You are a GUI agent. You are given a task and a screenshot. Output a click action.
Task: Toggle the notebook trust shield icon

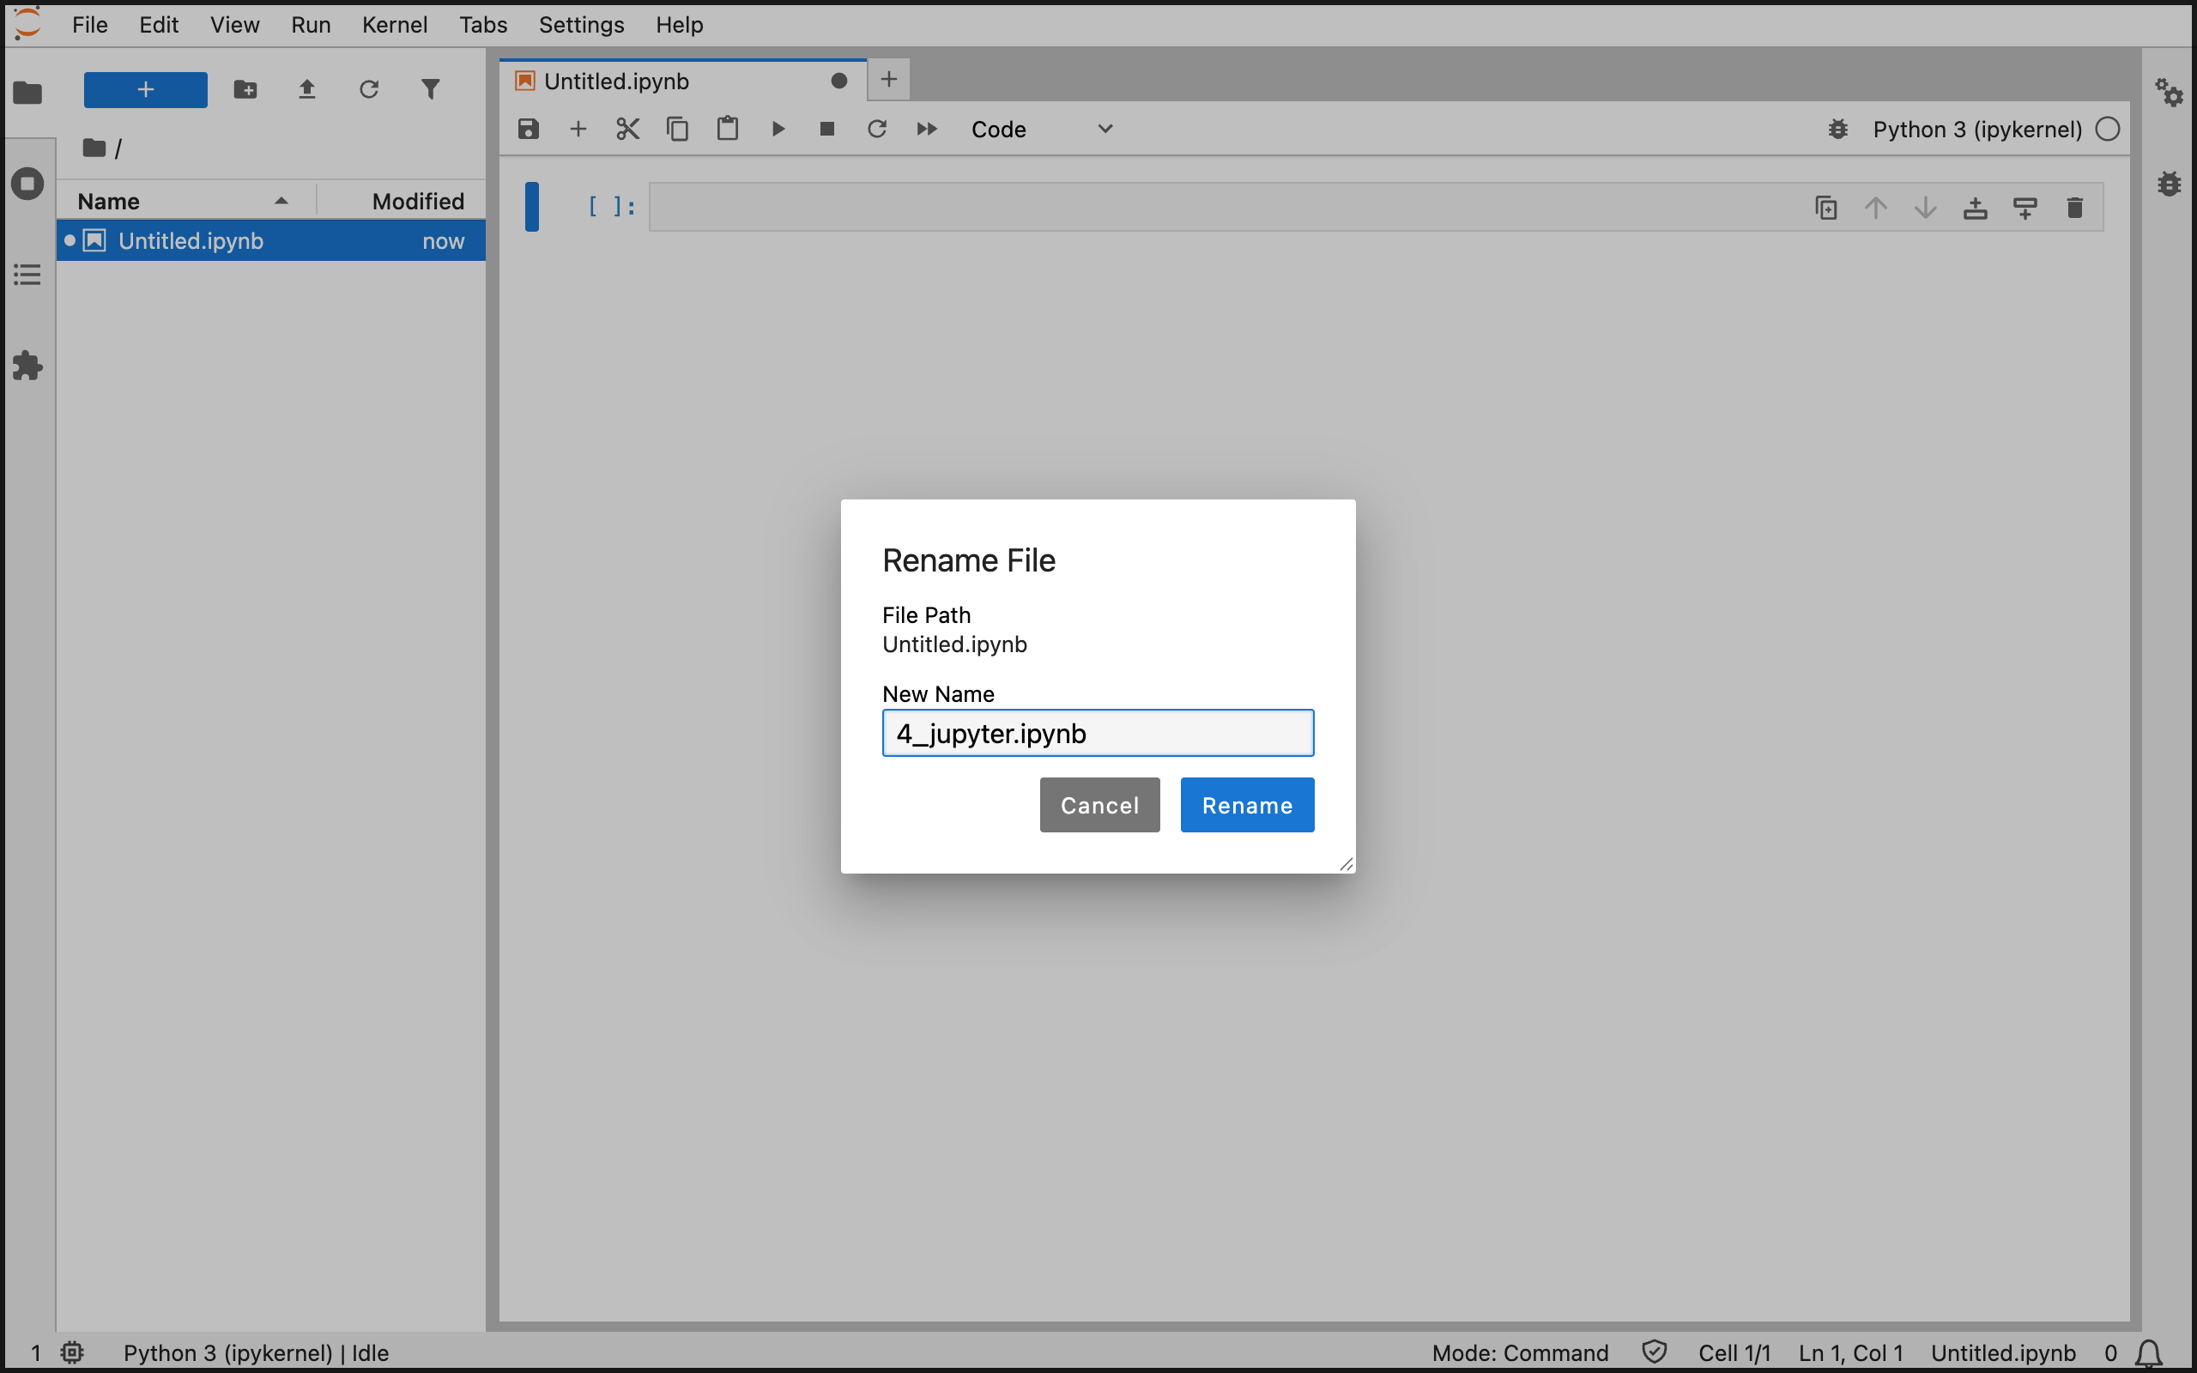point(1654,1352)
